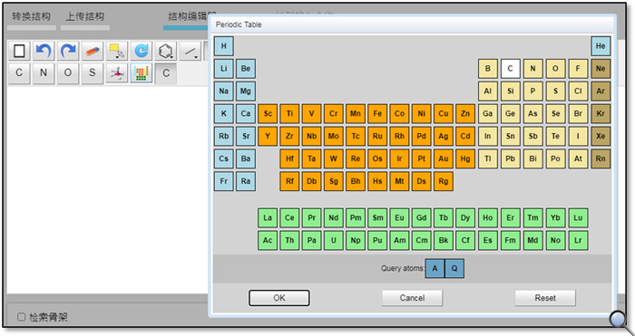Click Cancel in the Periodic Table dialog
The width and height of the screenshot is (635, 336).
tap(412, 298)
